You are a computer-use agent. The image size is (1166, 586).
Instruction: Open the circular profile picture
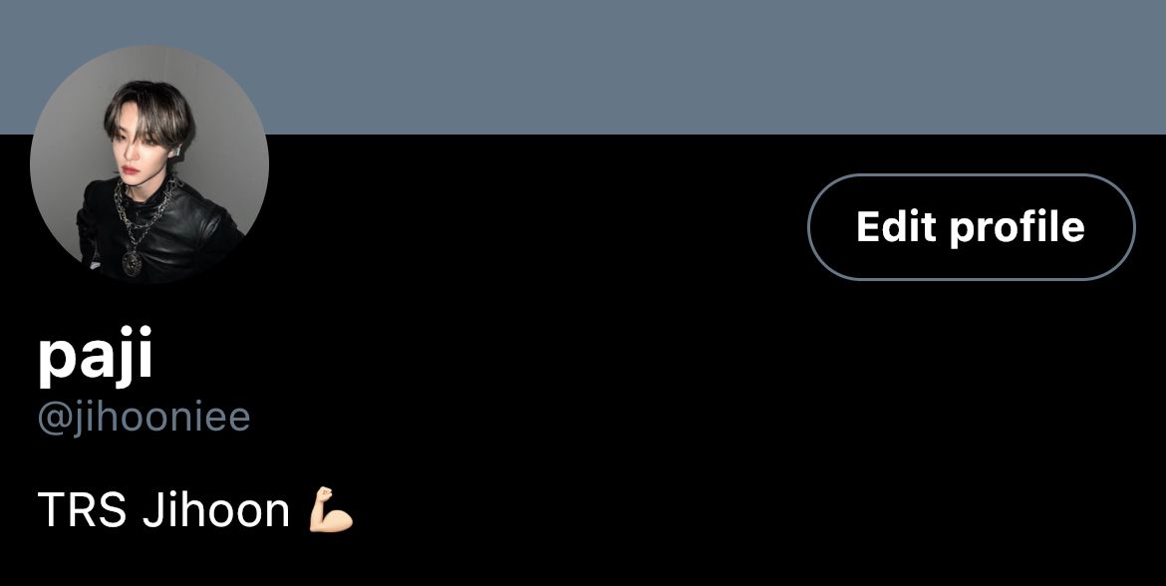pos(149,163)
